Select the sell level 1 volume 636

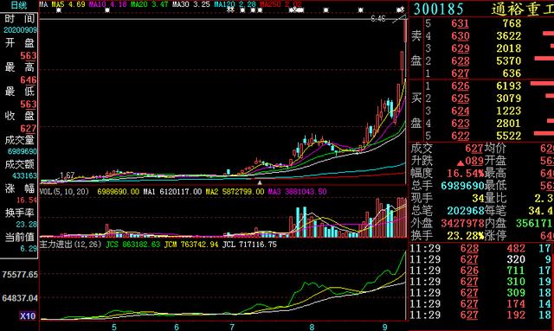[x=512, y=73]
